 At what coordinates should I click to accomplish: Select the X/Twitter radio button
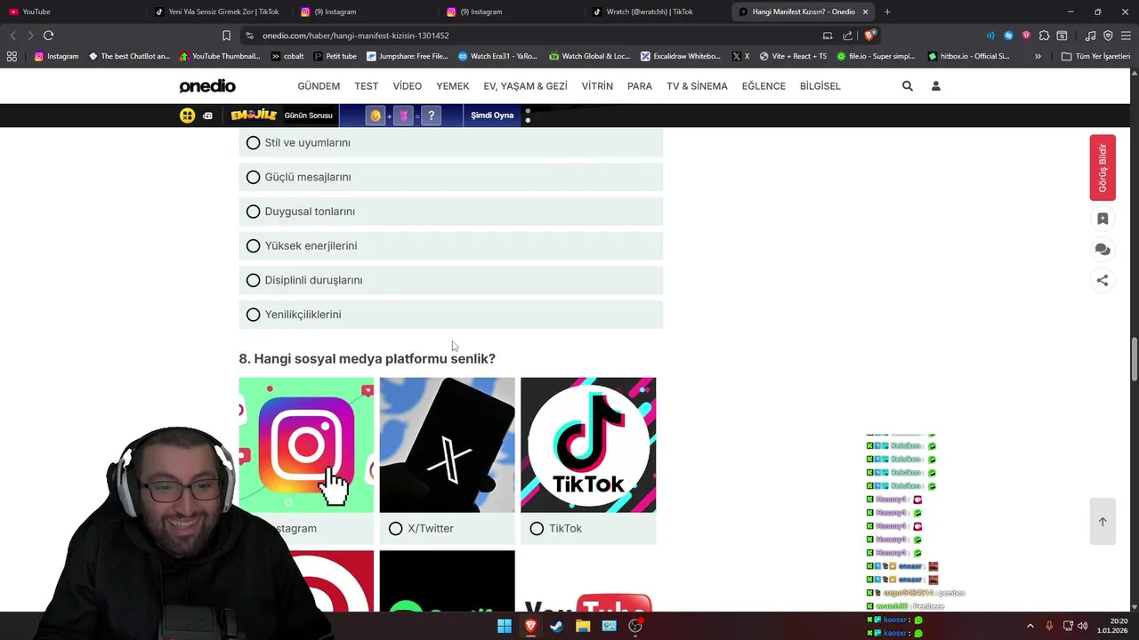coord(396,529)
